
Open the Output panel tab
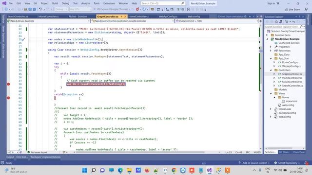click(10, 157)
